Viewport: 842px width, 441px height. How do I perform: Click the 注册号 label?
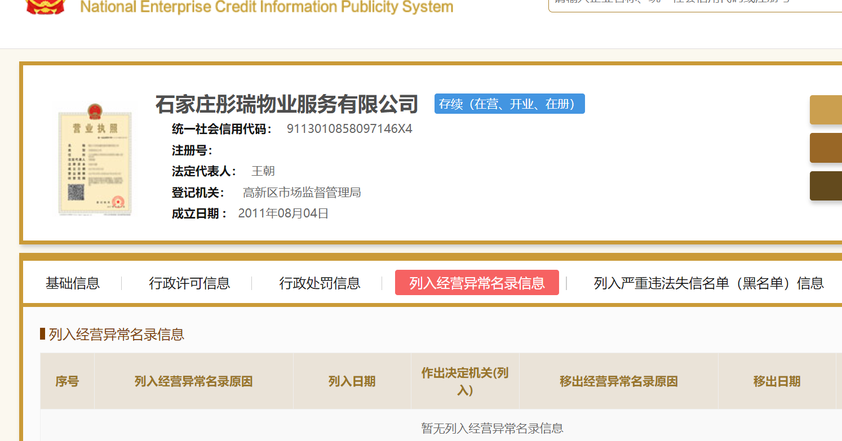(x=192, y=150)
